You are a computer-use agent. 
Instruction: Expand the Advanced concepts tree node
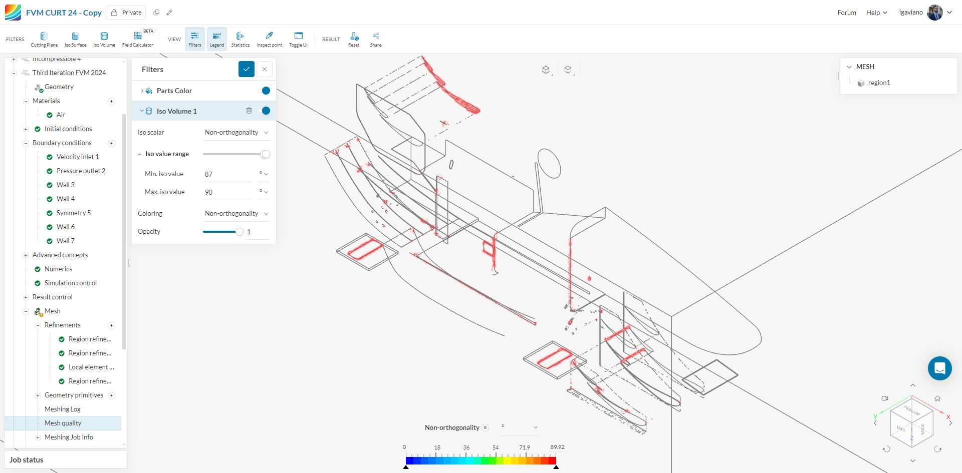pyautogui.click(x=26, y=255)
